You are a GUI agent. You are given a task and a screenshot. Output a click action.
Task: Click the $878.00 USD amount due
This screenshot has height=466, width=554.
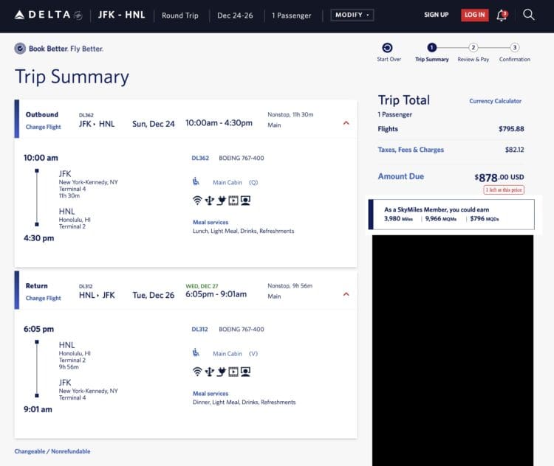point(499,177)
